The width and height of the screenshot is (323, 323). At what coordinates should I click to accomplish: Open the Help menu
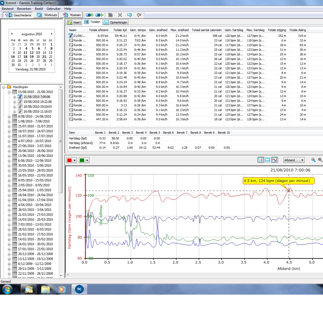(68, 9)
